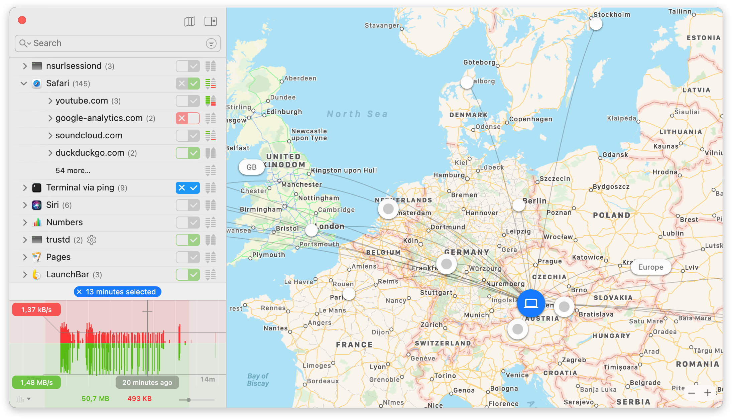The height and width of the screenshot is (419, 732).
Task: Click the Europe map region label
Action: (650, 267)
